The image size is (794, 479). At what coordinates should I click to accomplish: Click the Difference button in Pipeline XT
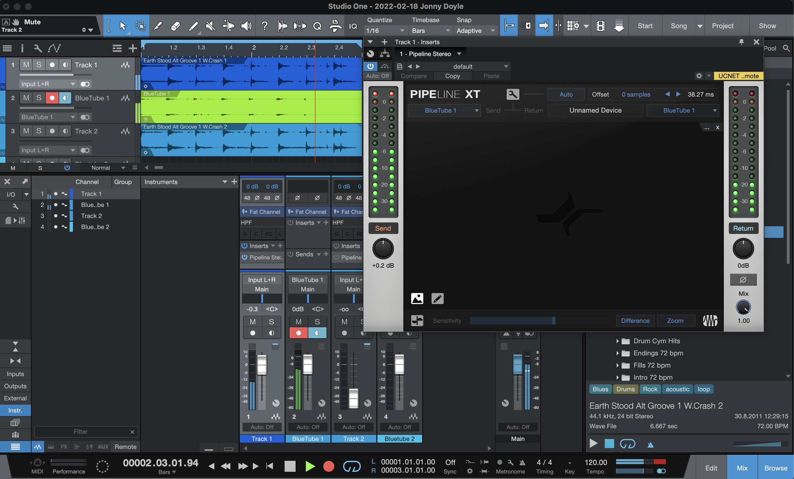click(x=635, y=321)
